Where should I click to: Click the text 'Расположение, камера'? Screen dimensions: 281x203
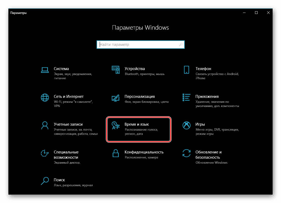coord(141,157)
